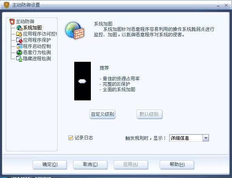Click the security level slider handle
Viewport: 232px width, 178px height.
coord(82,81)
